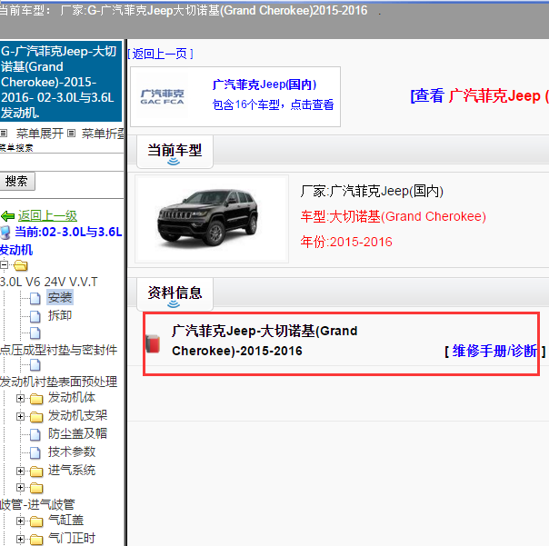Click the 搜索 search button
This screenshot has width=549, height=546.
tap(16, 182)
